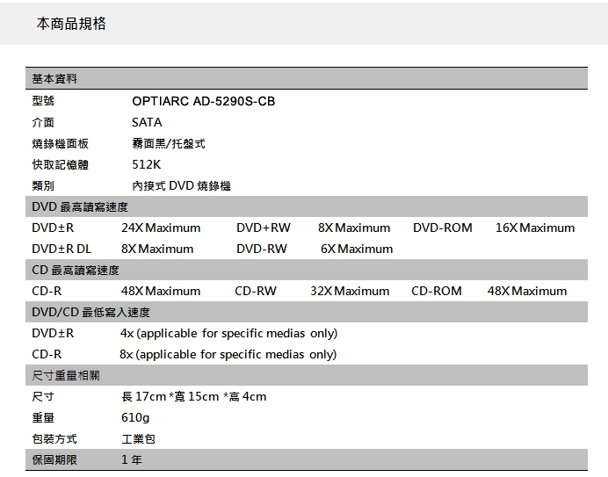The image size is (608, 477).
Task: Select 4x (applicable for specific medias only)
Action: coord(228,333)
